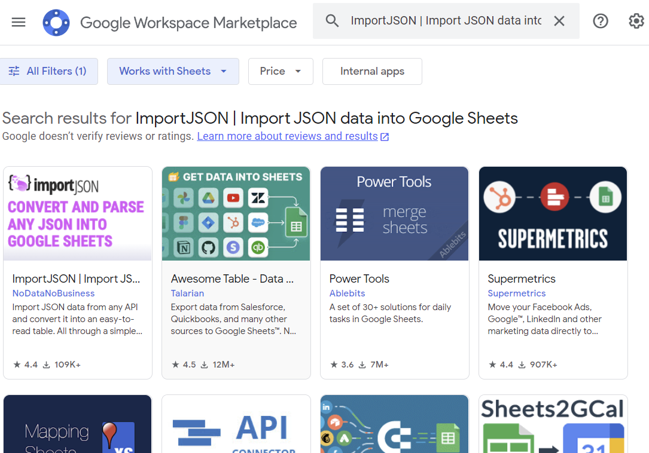Select the Internal apps filter
The height and width of the screenshot is (453, 649).
click(372, 71)
